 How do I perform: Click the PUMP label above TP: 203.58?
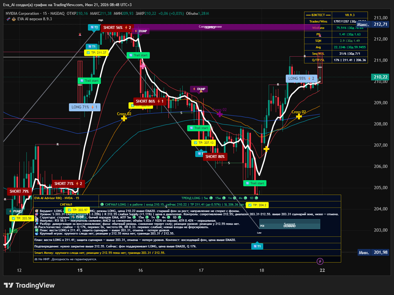(x=15, y=211)
